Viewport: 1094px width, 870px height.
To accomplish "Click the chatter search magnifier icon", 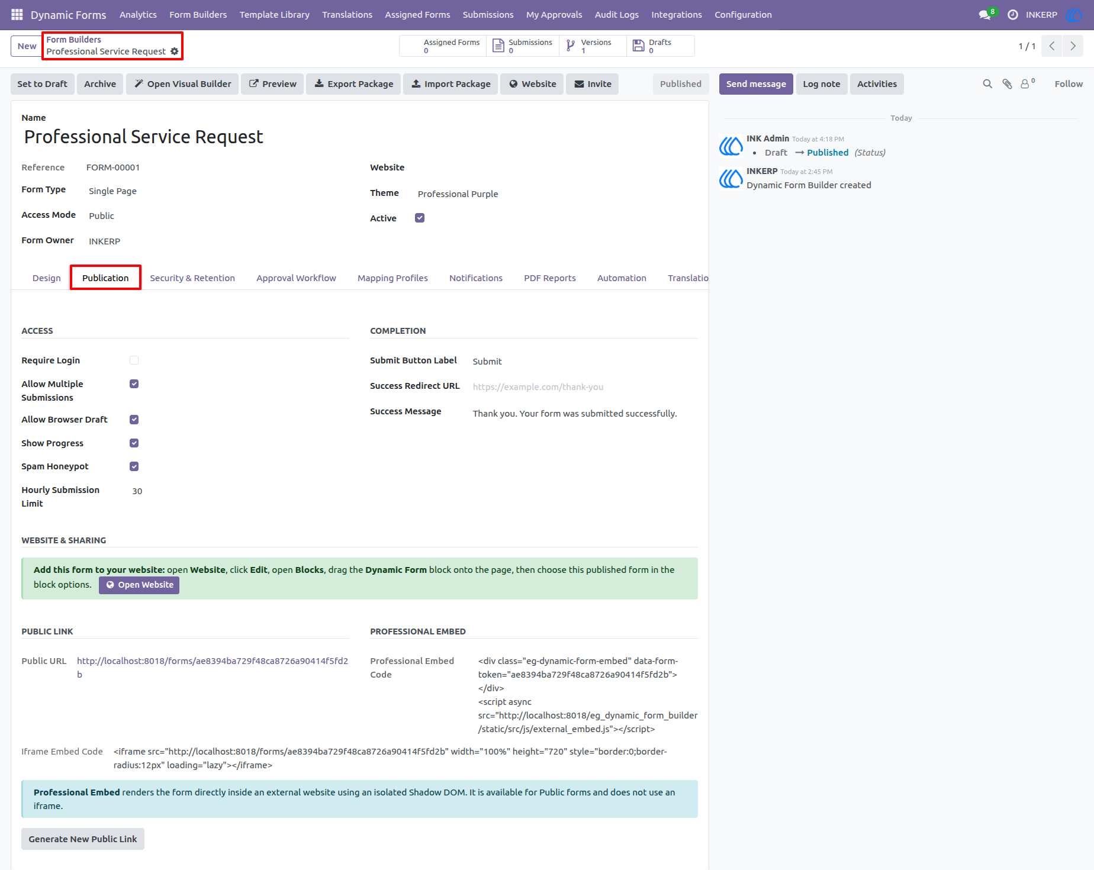I will click(x=987, y=84).
